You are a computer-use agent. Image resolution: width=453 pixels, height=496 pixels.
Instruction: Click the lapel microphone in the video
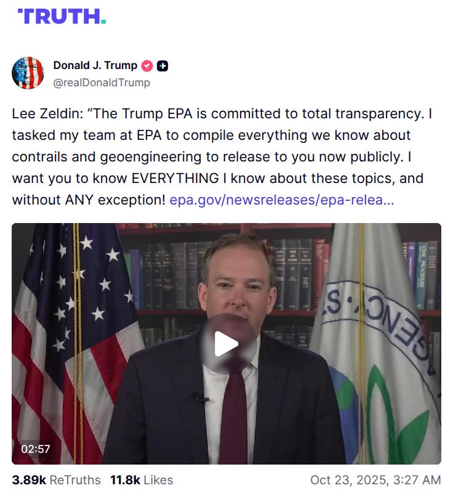(x=199, y=398)
